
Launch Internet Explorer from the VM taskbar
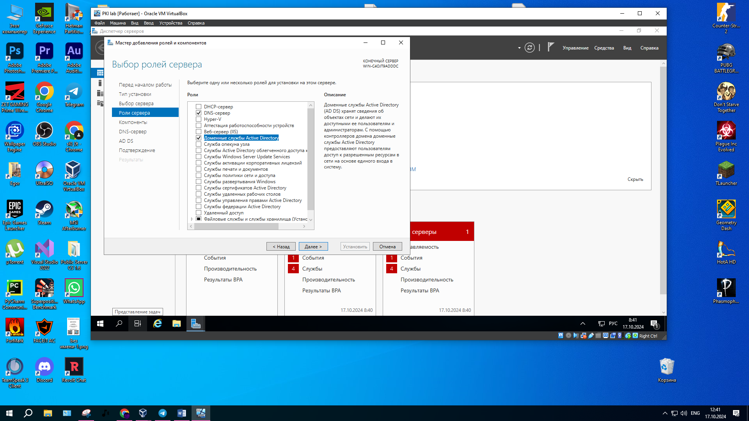point(158,324)
